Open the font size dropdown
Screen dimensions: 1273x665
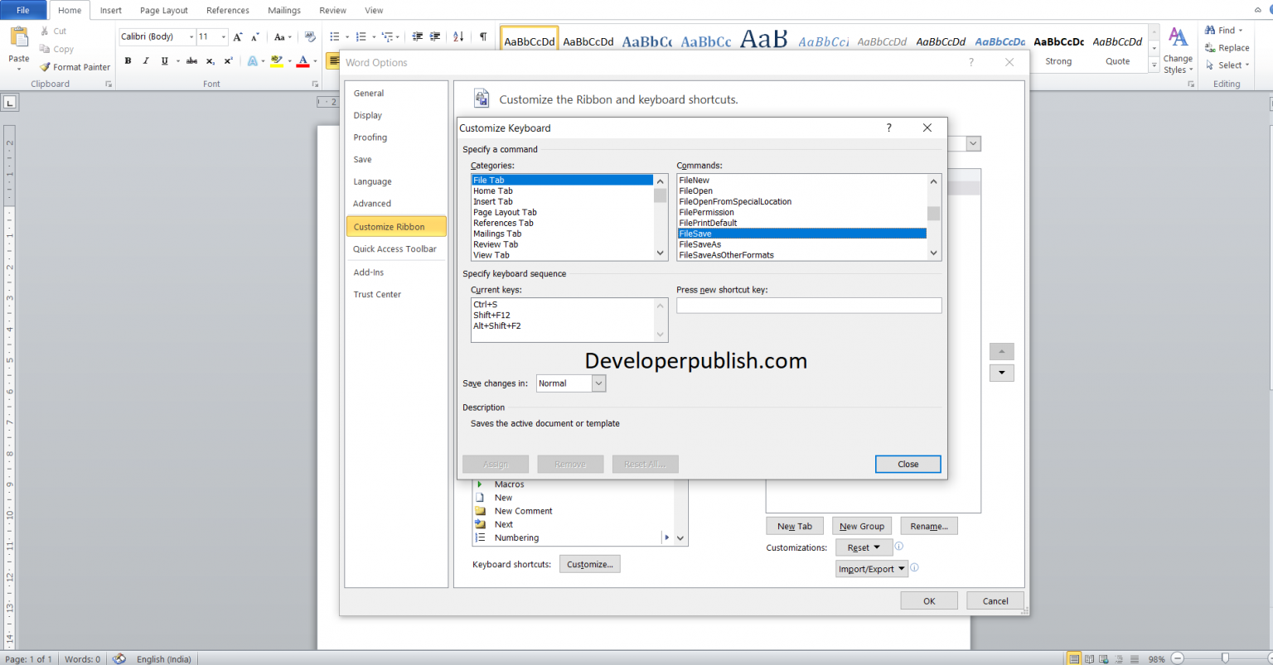(222, 36)
